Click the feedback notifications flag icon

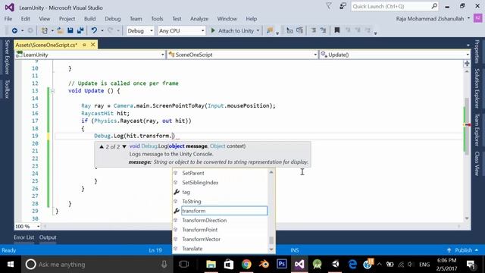[x=329, y=6]
